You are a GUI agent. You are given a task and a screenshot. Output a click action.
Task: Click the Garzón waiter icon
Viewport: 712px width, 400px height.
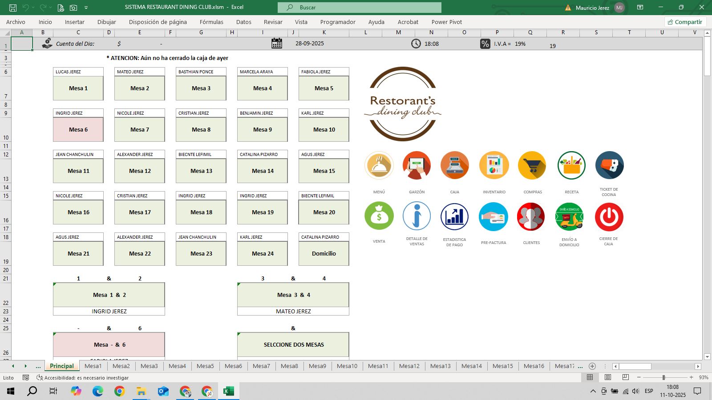(x=417, y=165)
